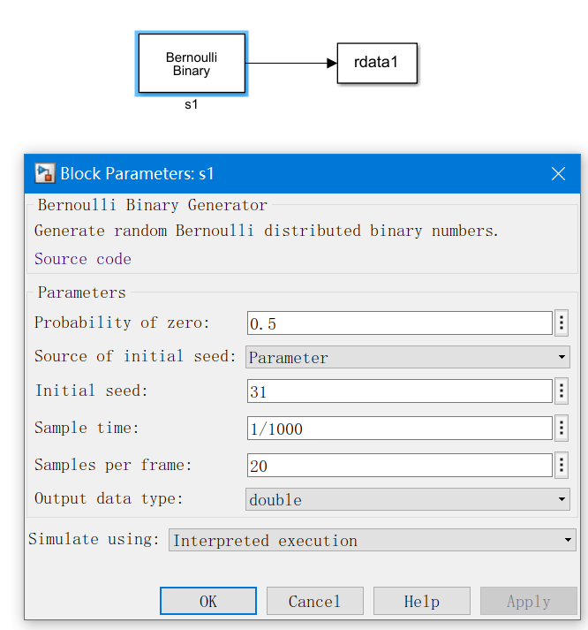Open the more options menu for Probability of zero
The image size is (588, 630).
tap(562, 323)
